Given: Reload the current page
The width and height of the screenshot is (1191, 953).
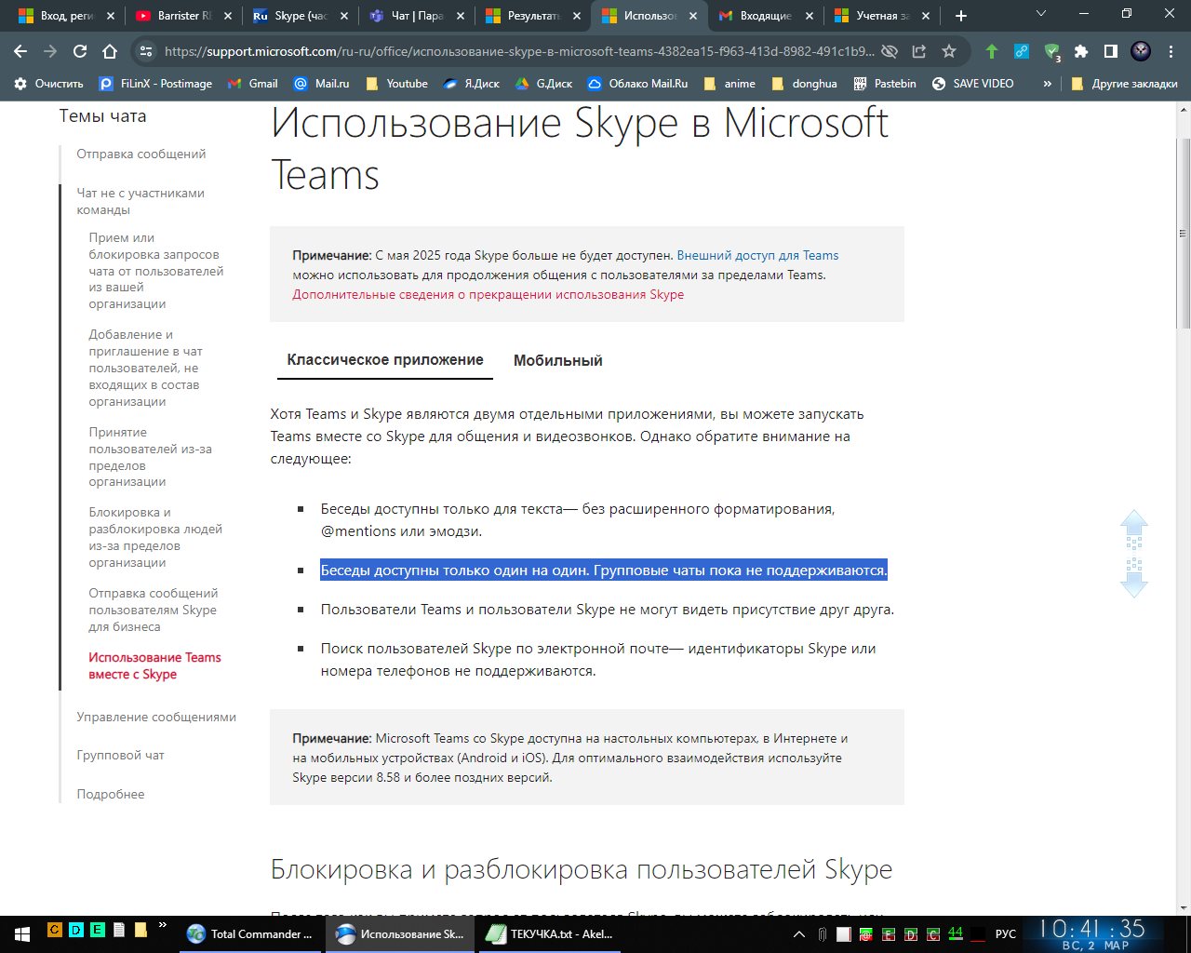Looking at the screenshot, I should click(80, 51).
